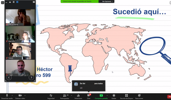Mute audio with the Desactivar audio microphone

click(7, 97)
